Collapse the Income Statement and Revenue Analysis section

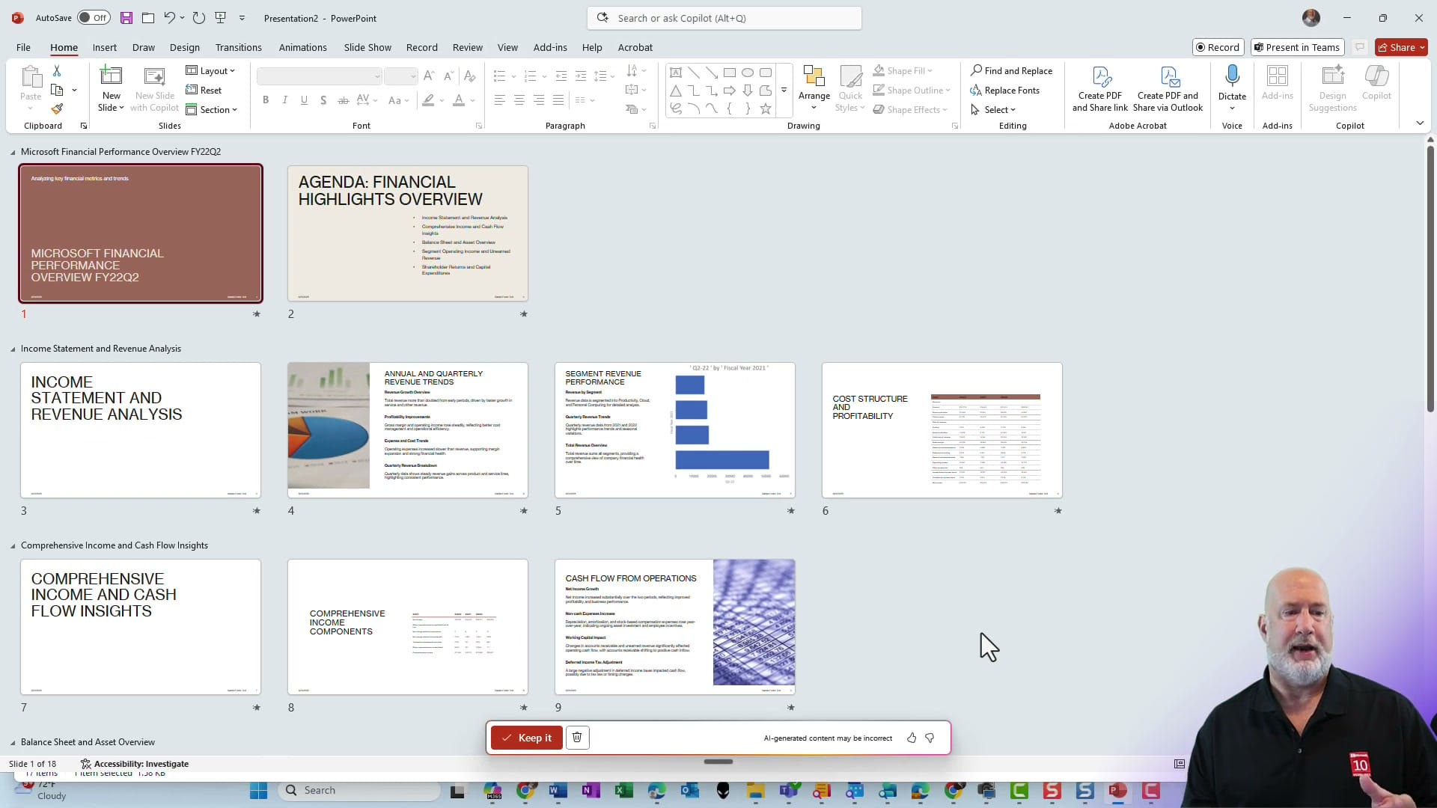tap(12, 348)
